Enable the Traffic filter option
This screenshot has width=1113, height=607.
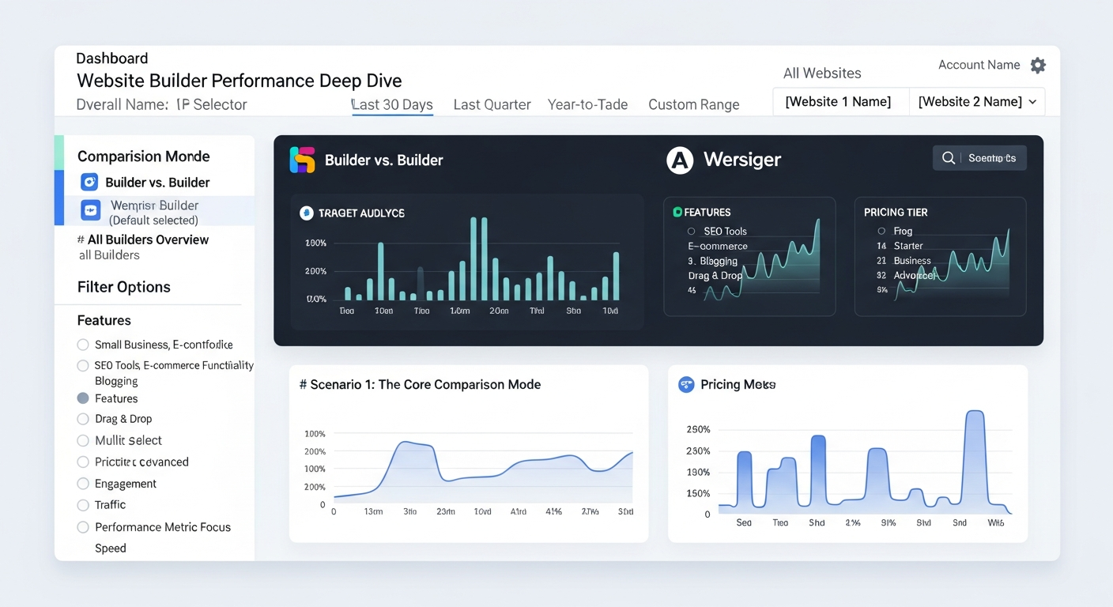tap(83, 505)
